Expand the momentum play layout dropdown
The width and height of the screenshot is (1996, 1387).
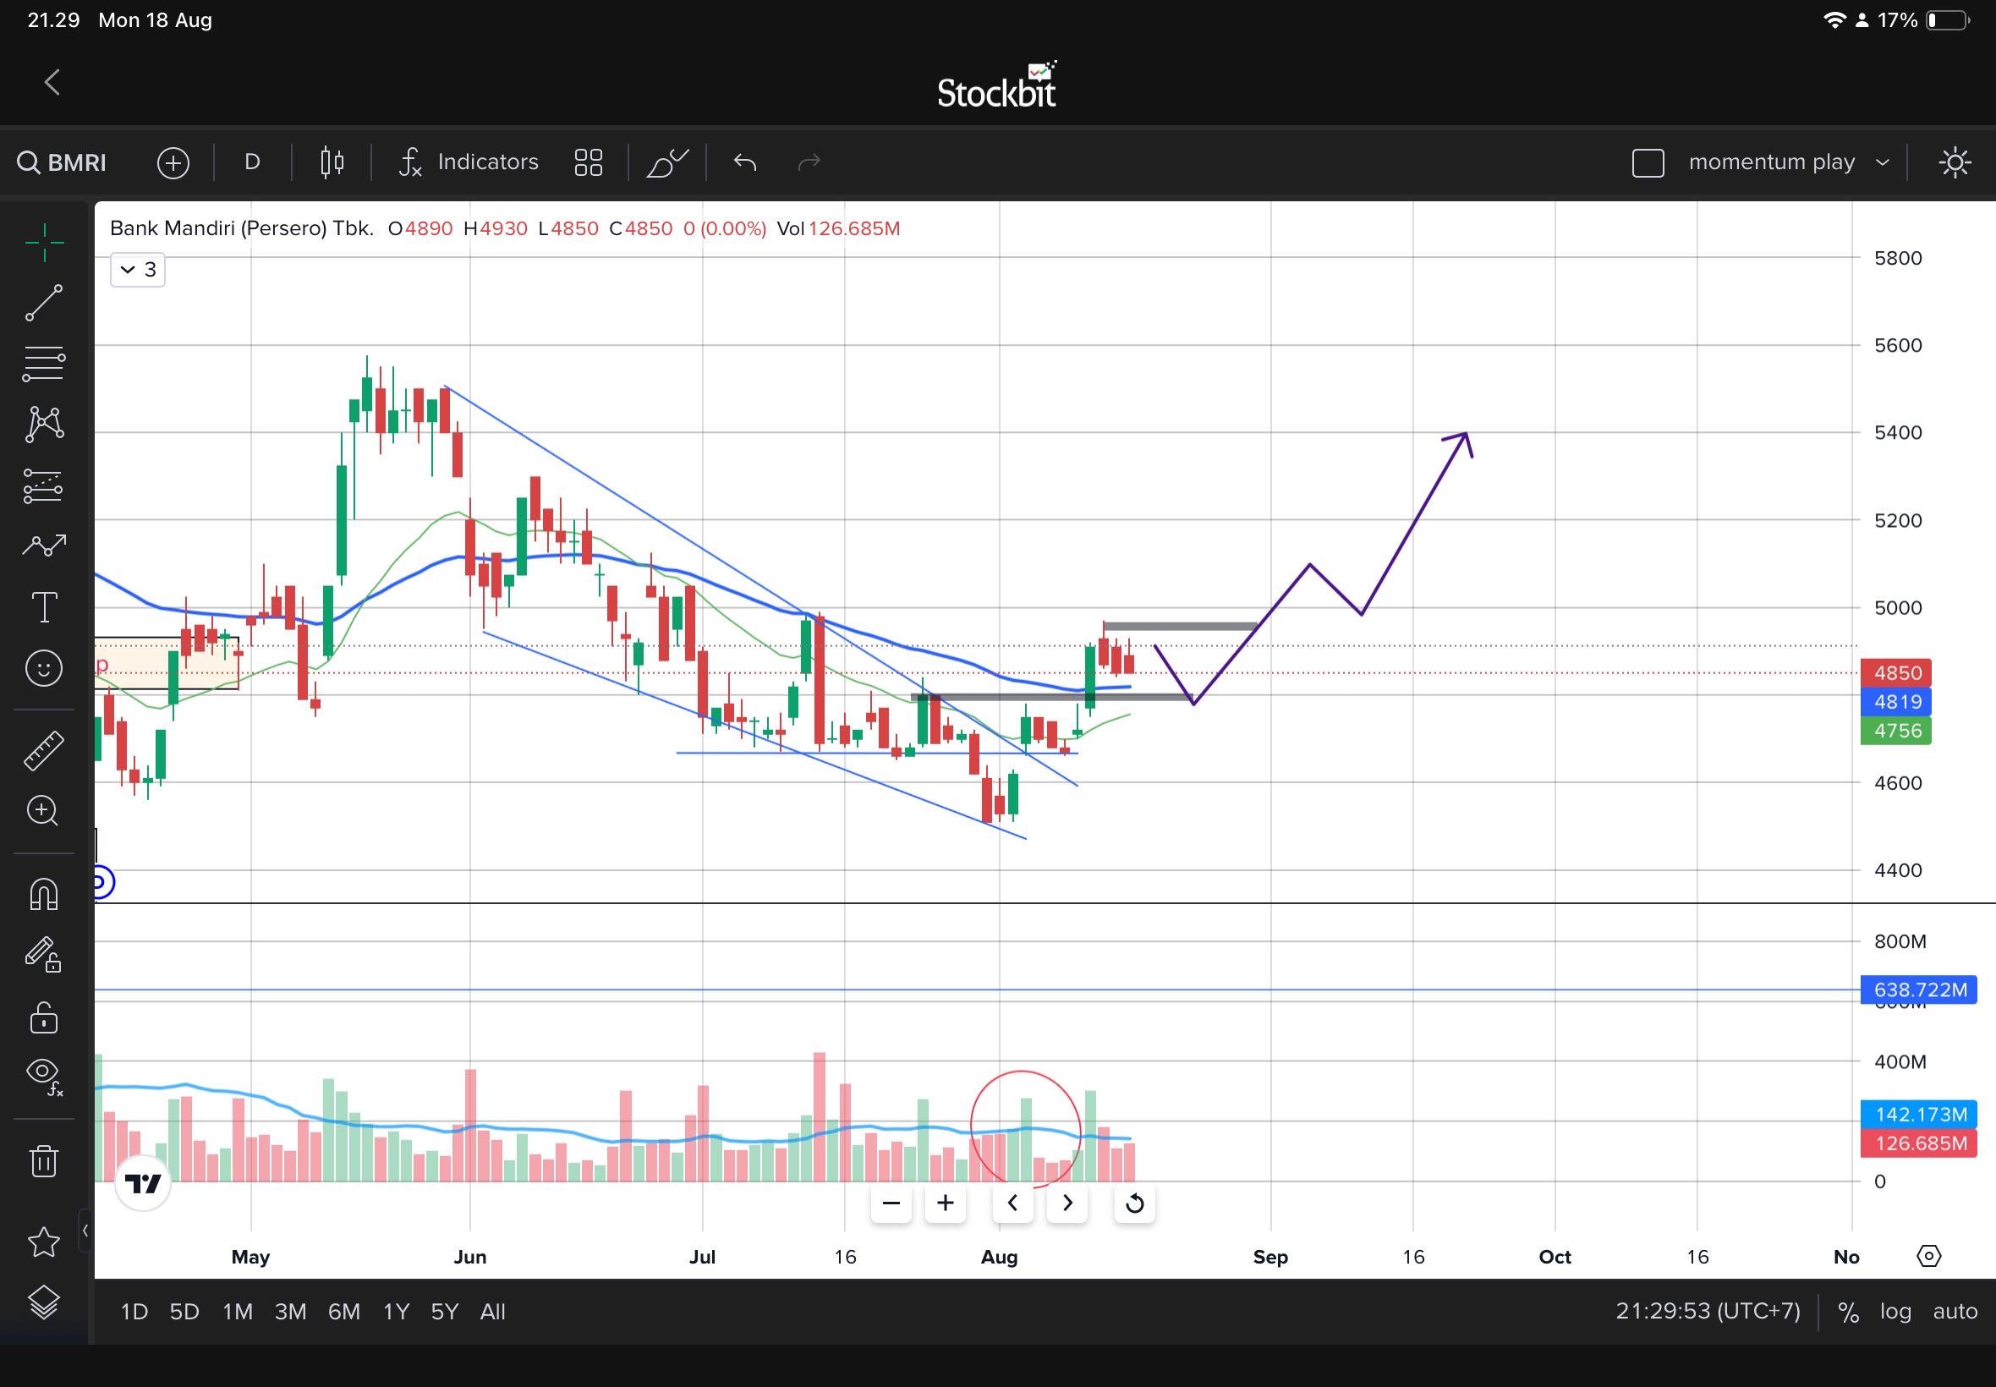(1788, 162)
